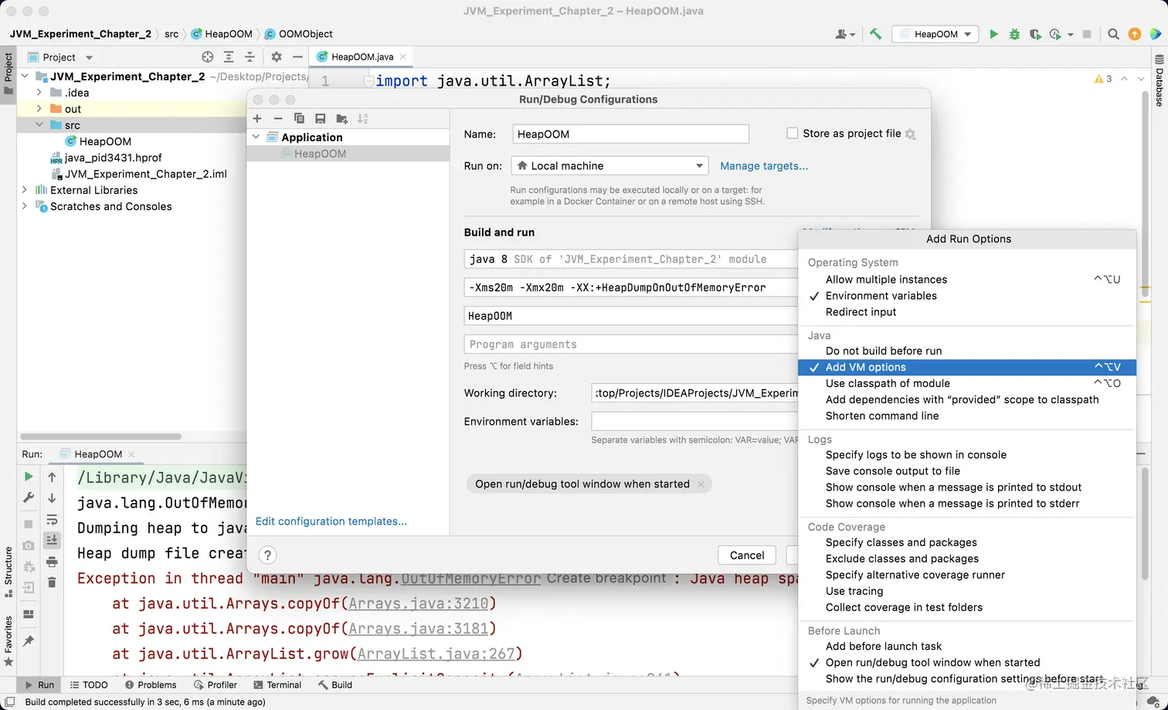Collapse the JVM_Experiment_Chapter_2 root node
This screenshot has height=710, width=1168.
point(25,76)
